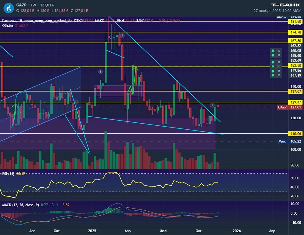Click the 181.50 yellow price label

pyautogui.click(x=296, y=22)
